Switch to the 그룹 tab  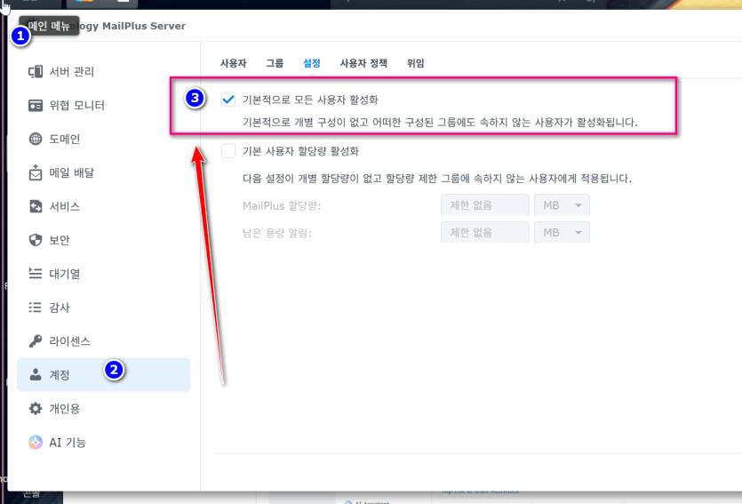coord(275,63)
